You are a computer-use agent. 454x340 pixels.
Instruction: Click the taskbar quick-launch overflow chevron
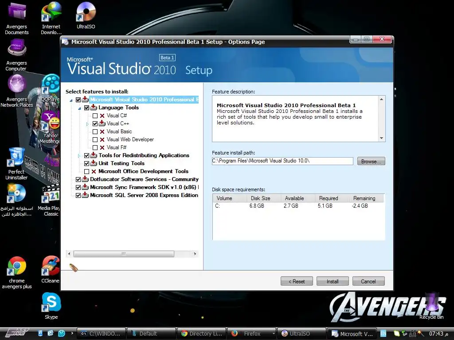tap(72, 333)
